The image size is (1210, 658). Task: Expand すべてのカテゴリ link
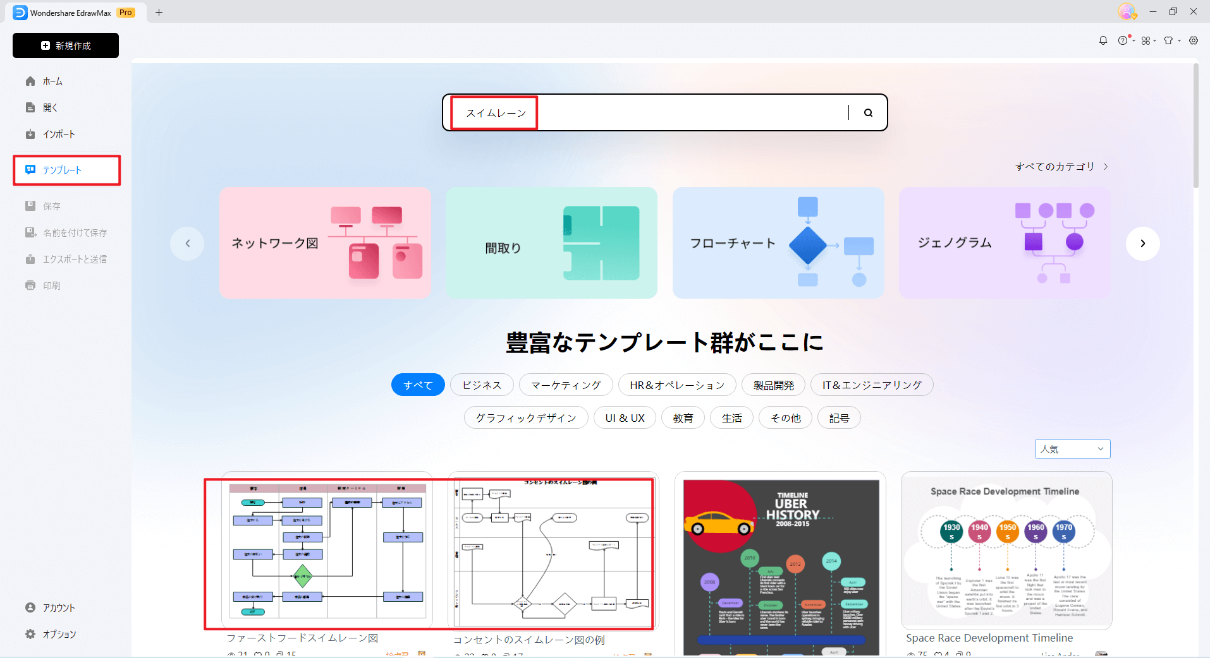(1061, 167)
